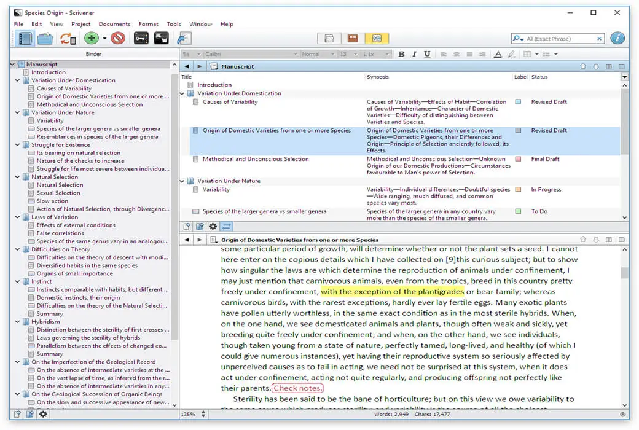Go back in outliner editor history
Screen dimensions: 639x430
tap(187, 66)
